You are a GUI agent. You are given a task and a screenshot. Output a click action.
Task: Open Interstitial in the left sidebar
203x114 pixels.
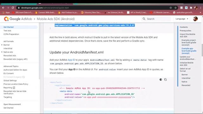point(8,48)
